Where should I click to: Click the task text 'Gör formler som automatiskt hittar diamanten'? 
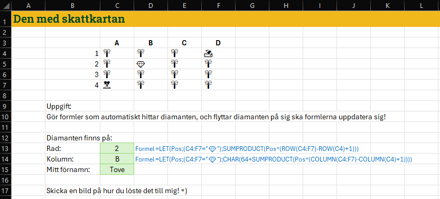coord(120,117)
